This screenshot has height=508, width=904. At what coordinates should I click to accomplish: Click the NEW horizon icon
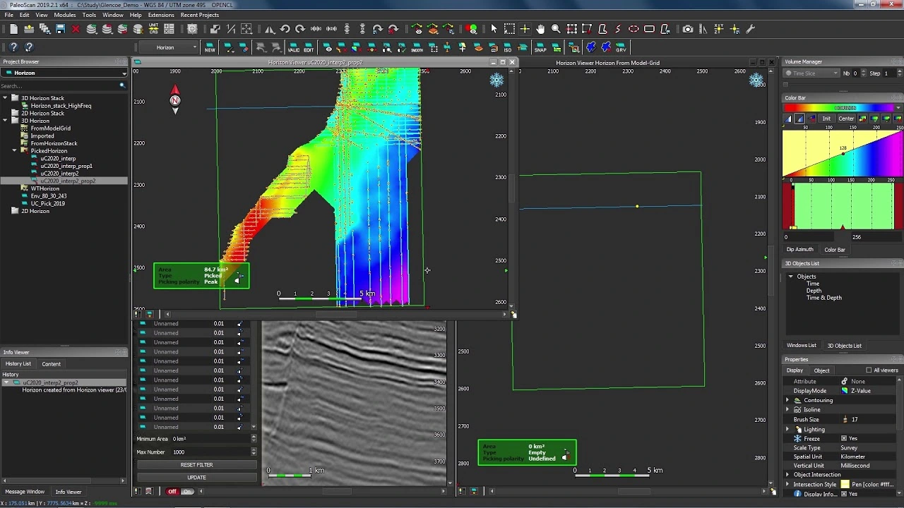[210, 48]
